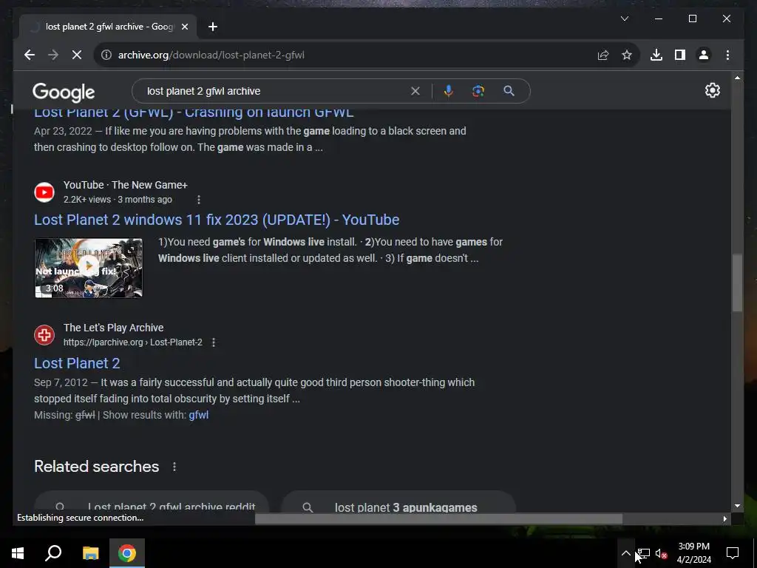This screenshot has width=757, height=568.
Task: Click the lparchive.org breadcrumb URL text
Action: click(x=133, y=342)
